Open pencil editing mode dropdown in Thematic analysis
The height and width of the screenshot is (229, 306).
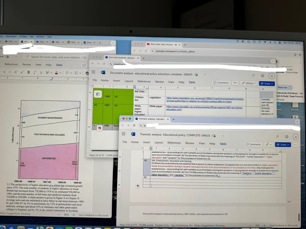[x=269, y=145]
